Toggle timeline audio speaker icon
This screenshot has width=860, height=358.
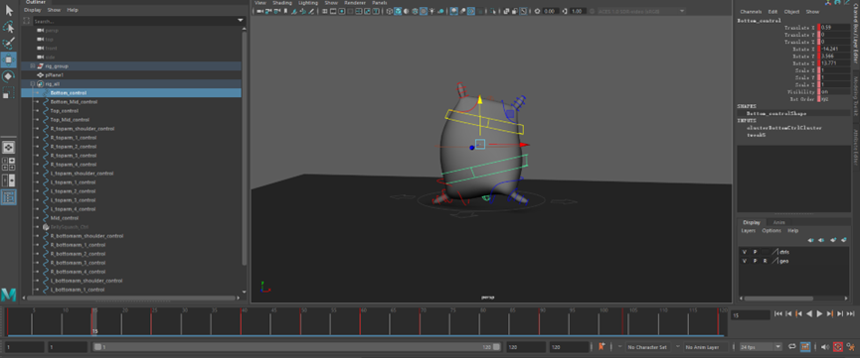click(x=825, y=346)
